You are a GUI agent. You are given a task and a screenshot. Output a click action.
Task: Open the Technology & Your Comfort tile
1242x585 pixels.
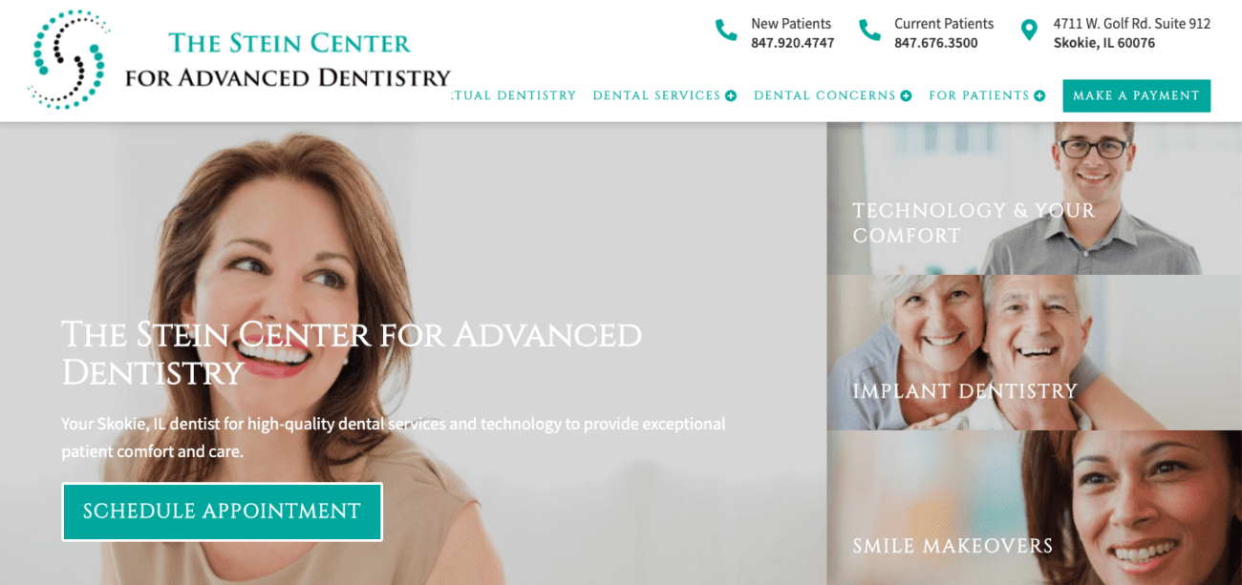(1034, 198)
